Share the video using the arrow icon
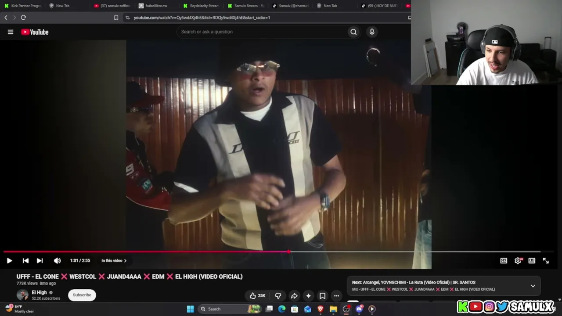Image resolution: width=562 pixels, height=316 pixels. coord(294,296)
